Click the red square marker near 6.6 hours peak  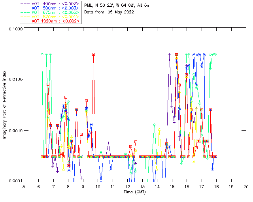click(48, 84)
